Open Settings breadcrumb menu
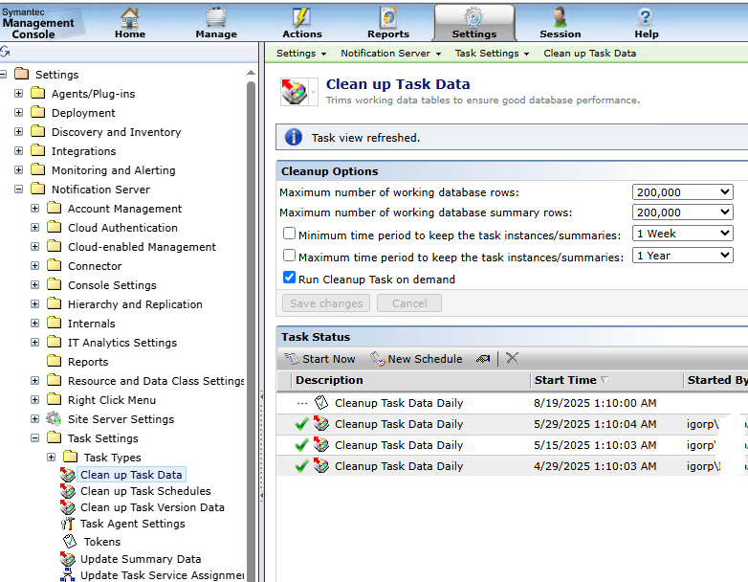Image resolution: width=748 pixels, height=582 pixels. coord(301,53)
